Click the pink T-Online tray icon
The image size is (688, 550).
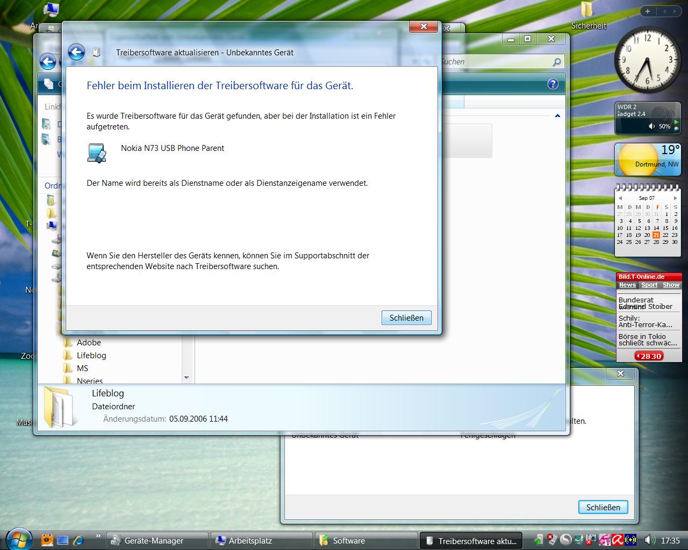(x=604, y=540)
